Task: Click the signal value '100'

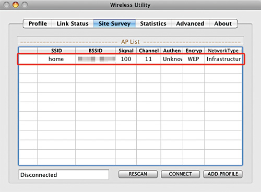Action: click(126, 59)
